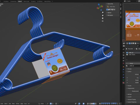Screen dimensions: 140x105
Task: Open the Object properties tab icon
Action: [123, 67]
